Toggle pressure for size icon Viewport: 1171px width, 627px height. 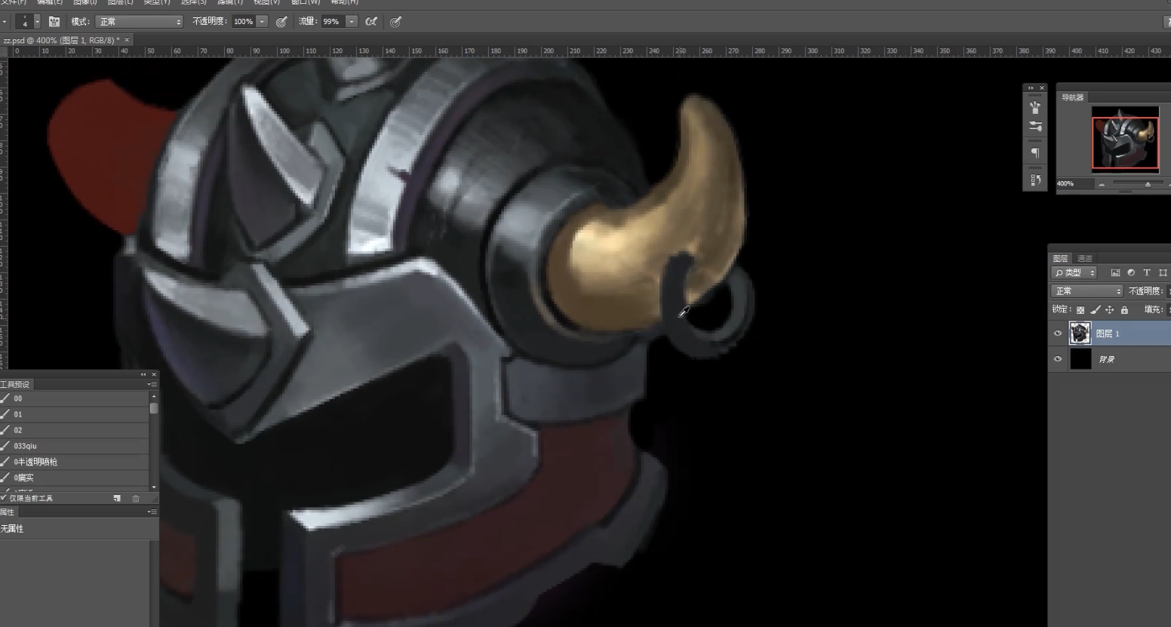tap(395, 22)
